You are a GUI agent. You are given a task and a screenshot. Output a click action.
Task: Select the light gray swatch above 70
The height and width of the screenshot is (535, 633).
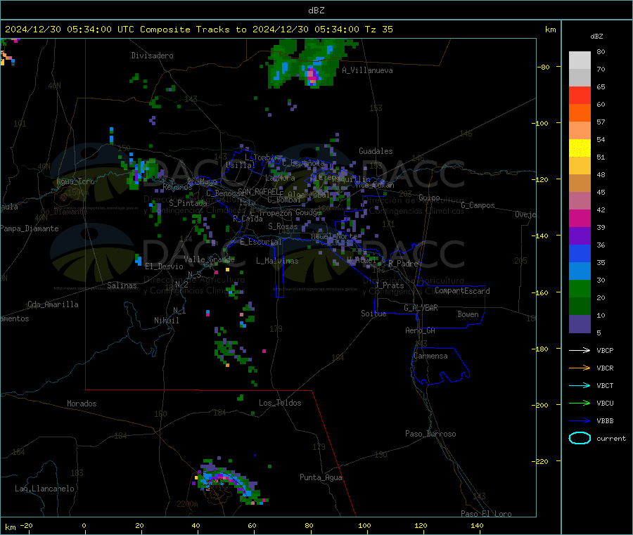tap(580, 60)
